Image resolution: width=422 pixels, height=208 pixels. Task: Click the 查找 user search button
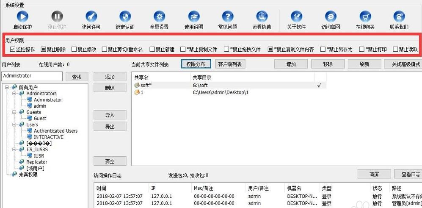coord(77,77)
